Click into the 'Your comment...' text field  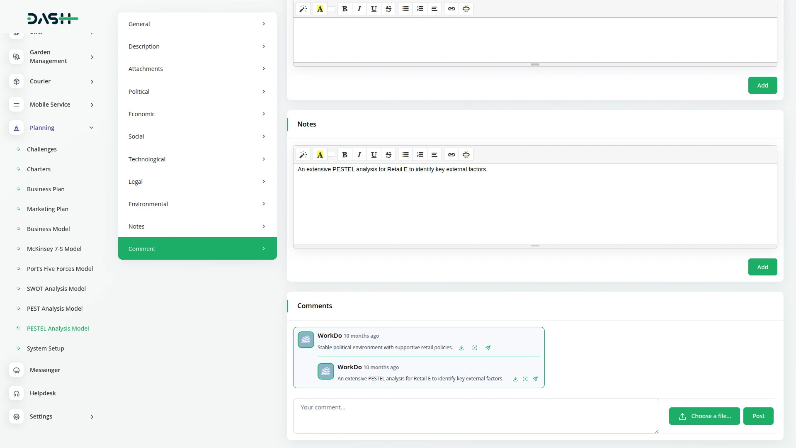tap(476, 416)
